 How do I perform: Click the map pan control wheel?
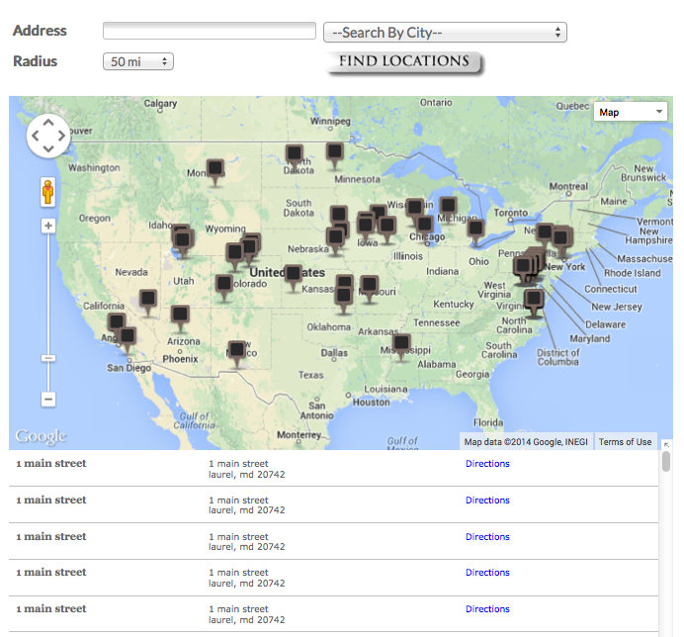(x=47, y=136)
